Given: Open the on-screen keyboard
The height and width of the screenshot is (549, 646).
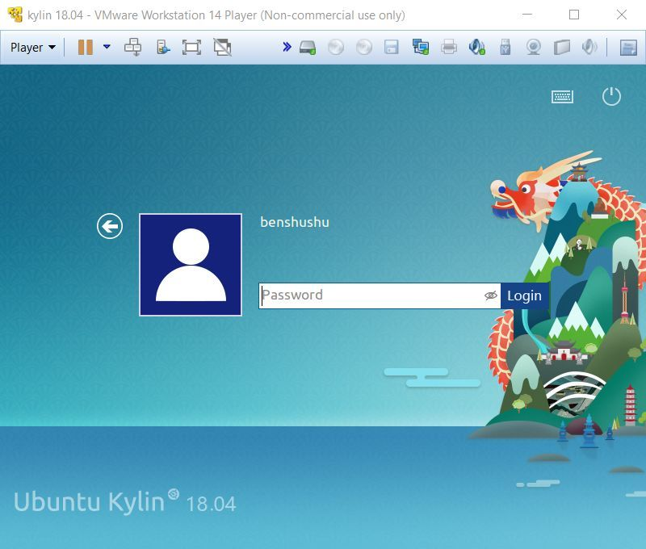Looking at the screenshot, I should 562,97.
